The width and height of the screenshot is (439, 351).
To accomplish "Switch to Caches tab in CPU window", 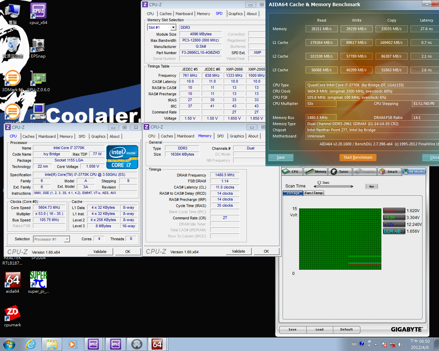I will point(28,136).
